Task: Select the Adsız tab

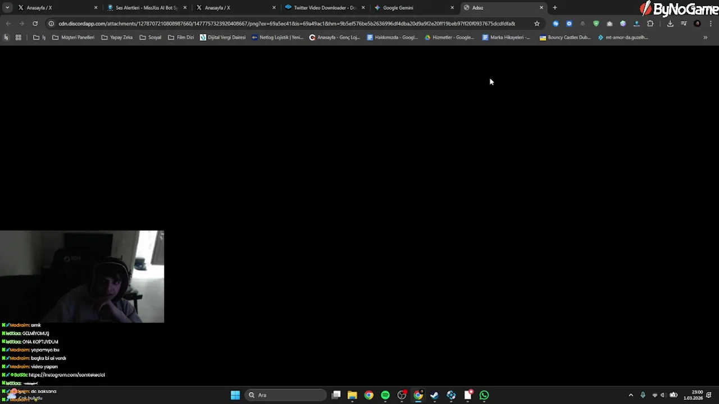Action: click(x=503, y=8)
